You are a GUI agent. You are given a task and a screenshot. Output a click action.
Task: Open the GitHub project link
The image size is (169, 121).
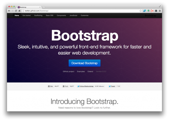tap(68, 72)
